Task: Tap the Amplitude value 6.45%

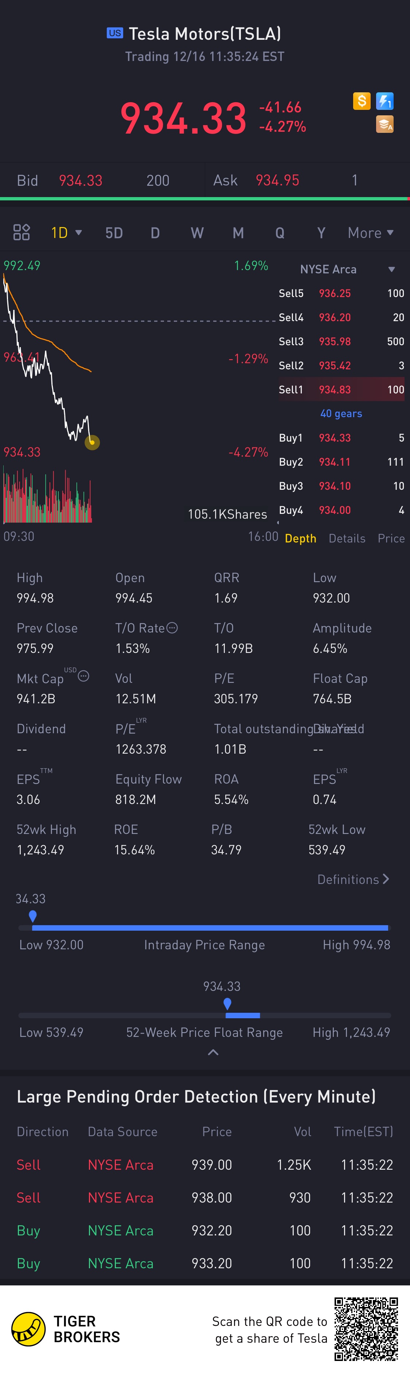Action: tap(330, 649)
